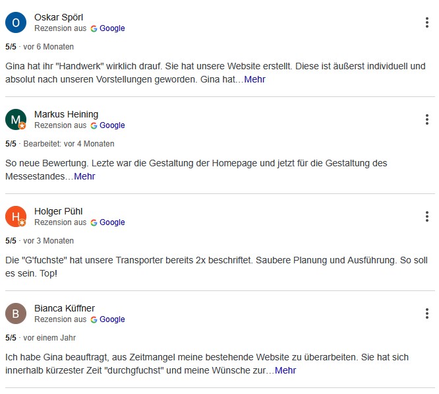Expand Markus Heining's review text via Mehr
Image resolution: width=439 pixels, height=394 pixels.
(x=84, y=176)
